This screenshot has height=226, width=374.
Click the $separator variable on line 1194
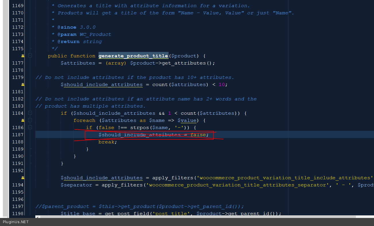click(76, 185)
